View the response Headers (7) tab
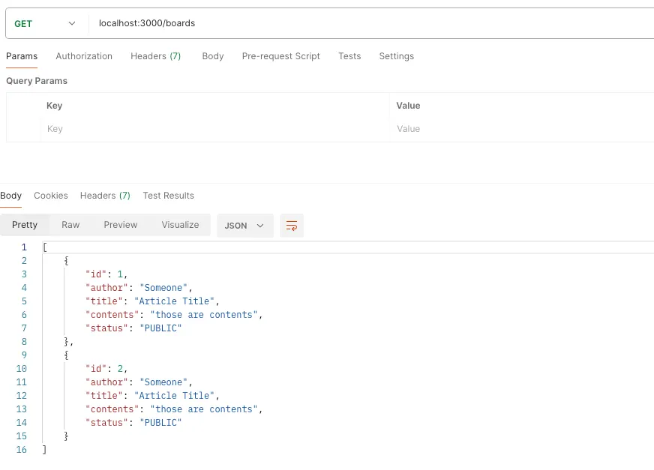This screenshot has height=470, width=654. tap(105, 196)
